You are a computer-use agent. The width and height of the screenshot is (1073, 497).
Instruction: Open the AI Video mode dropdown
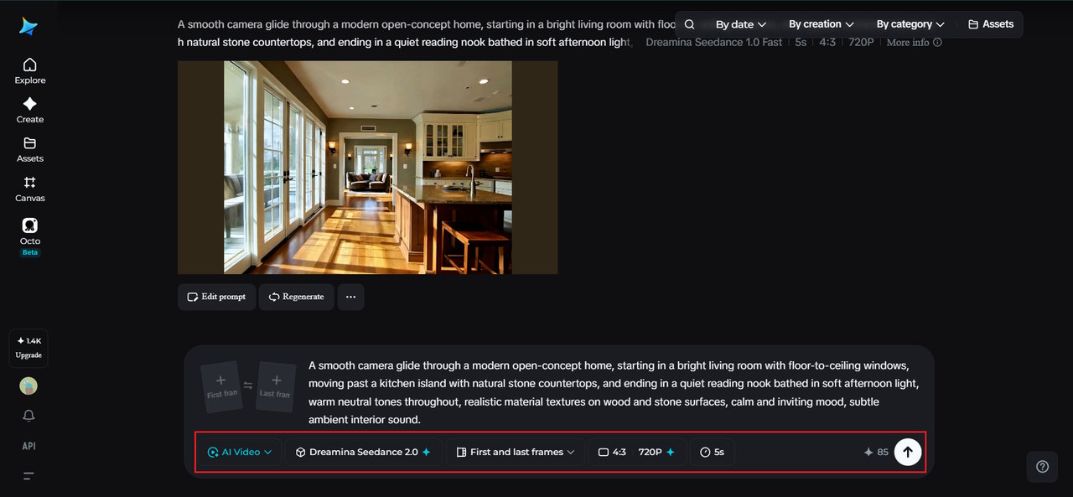[x=240, y=452]
